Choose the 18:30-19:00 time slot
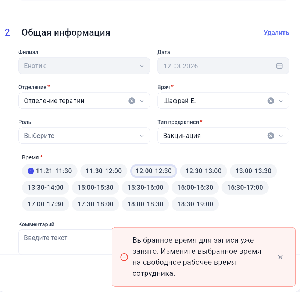This screenshot has width=300, height=292. pyautogui.click(x=195, y=204)
